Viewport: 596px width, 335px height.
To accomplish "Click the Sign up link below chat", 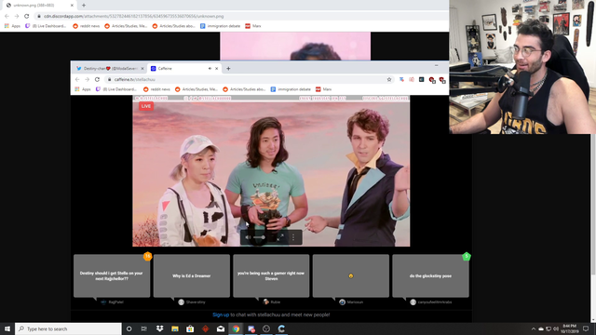I will tap(221, 315).
